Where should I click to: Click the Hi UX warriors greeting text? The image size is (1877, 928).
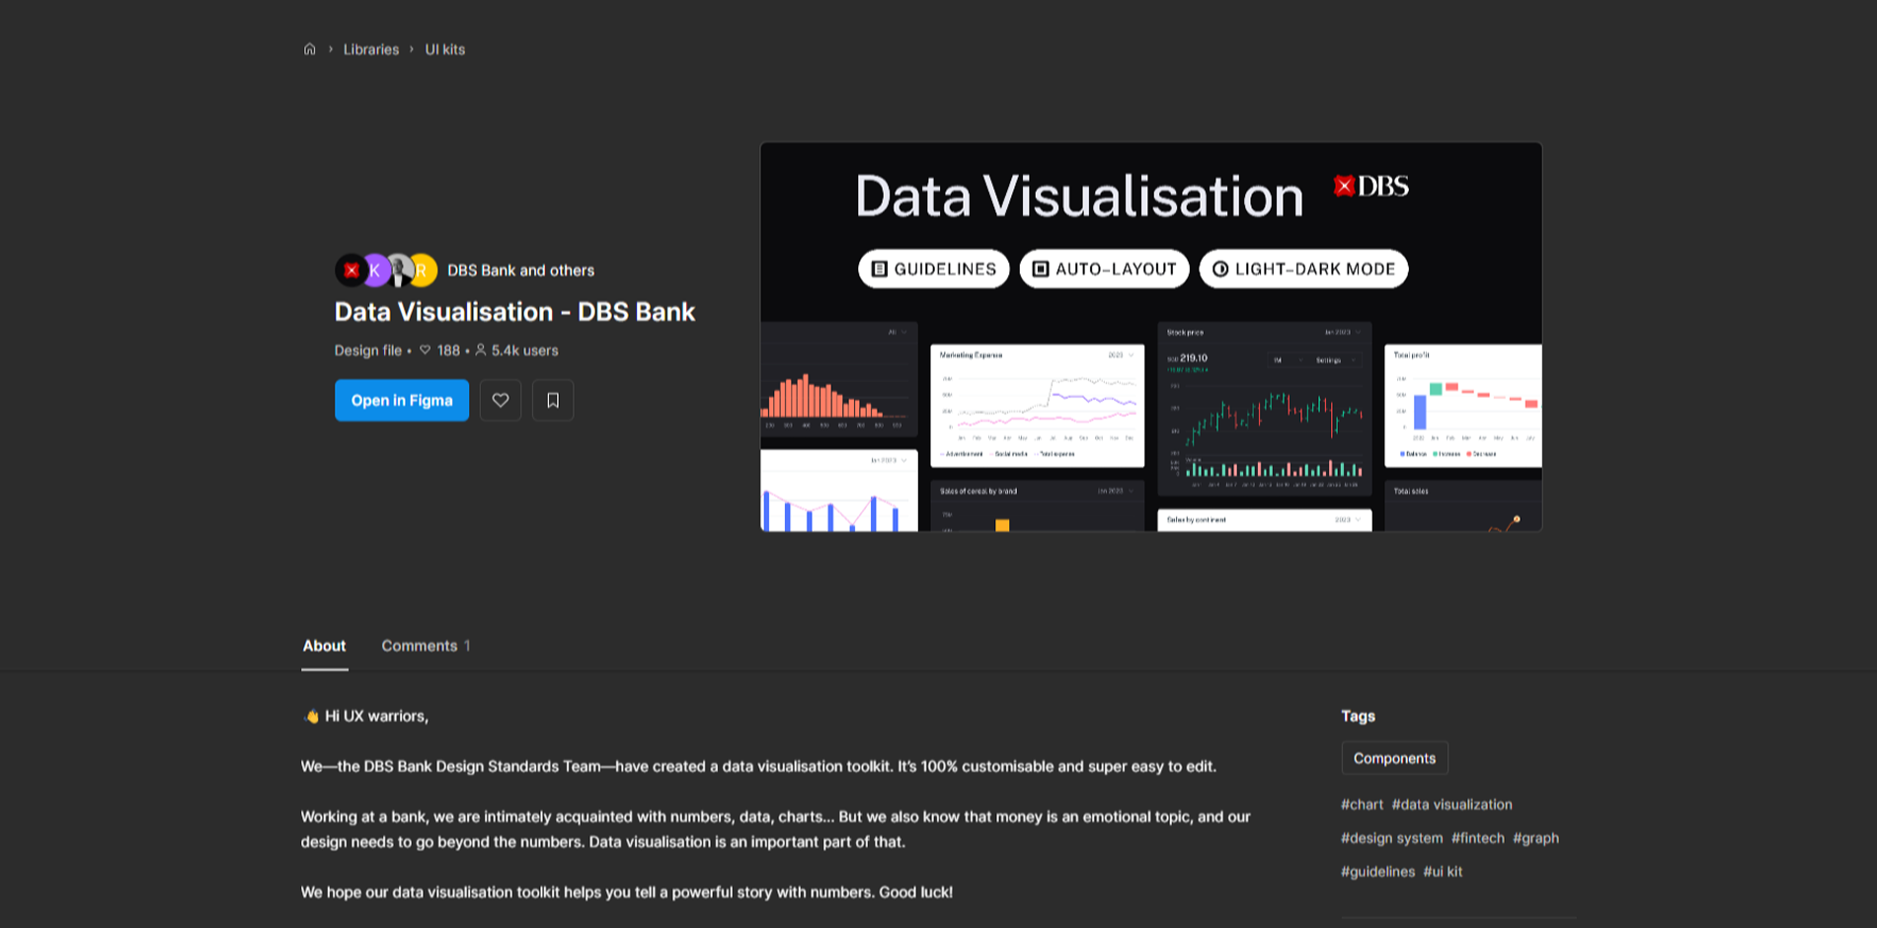(x=366, y=716)
